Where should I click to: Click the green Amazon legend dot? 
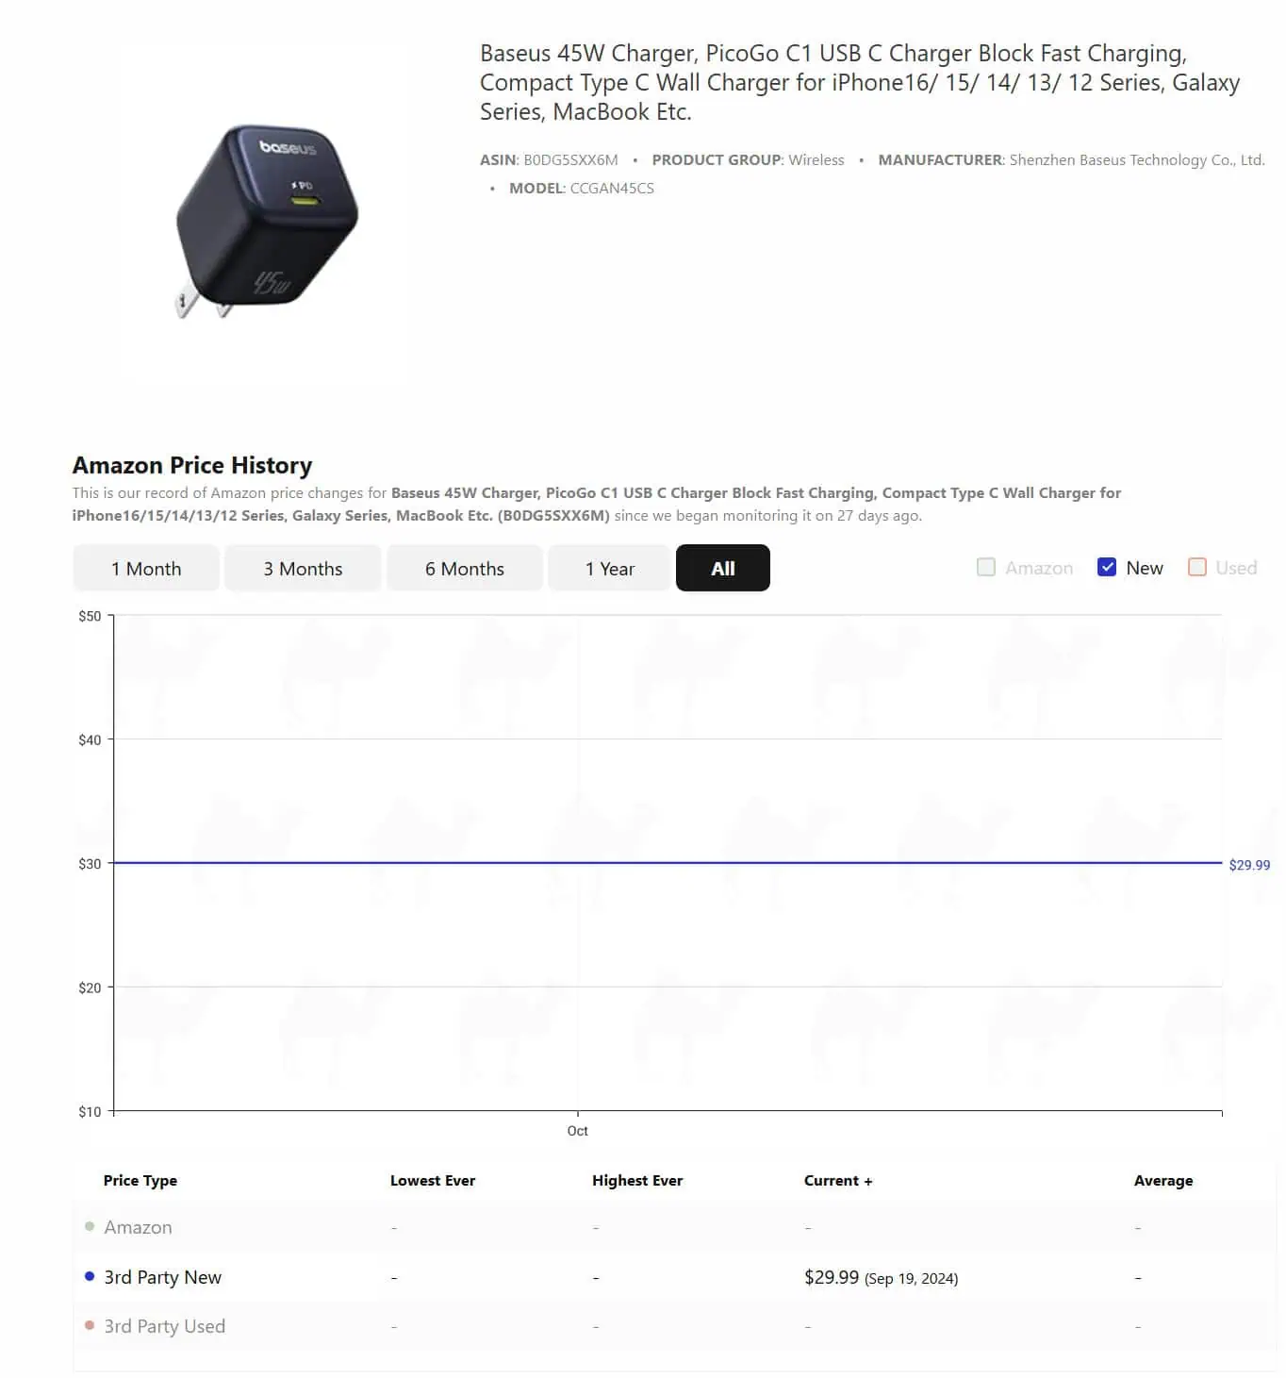point(90,1226)
